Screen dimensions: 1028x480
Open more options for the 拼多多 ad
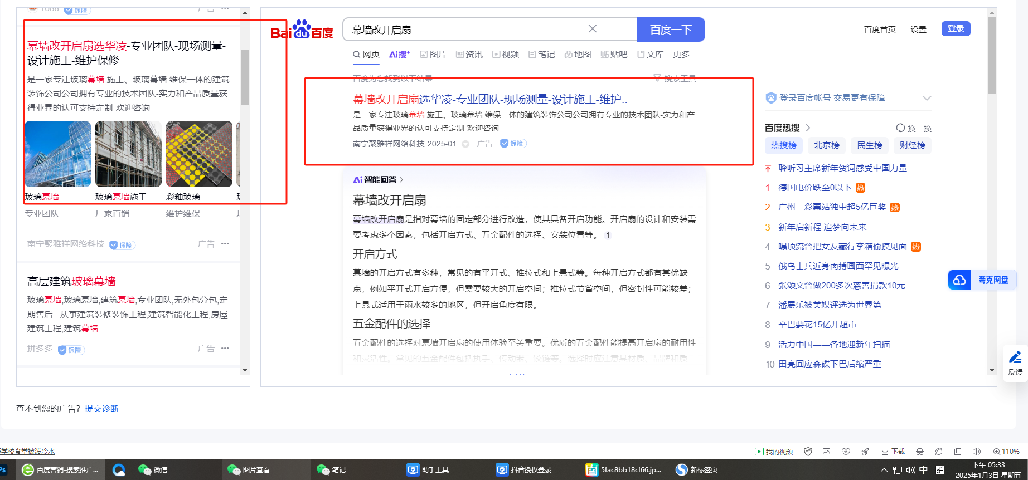pyautogui.click(x=225, y=349)
